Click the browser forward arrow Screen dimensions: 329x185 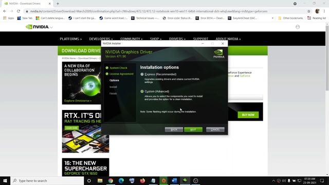tap(11, 11)
